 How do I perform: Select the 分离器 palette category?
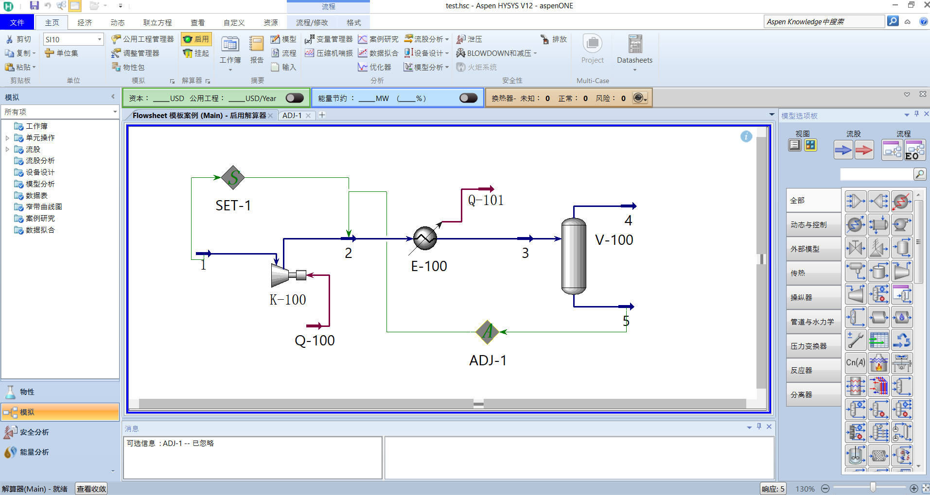pyautogui.click(x=813, y=394)
